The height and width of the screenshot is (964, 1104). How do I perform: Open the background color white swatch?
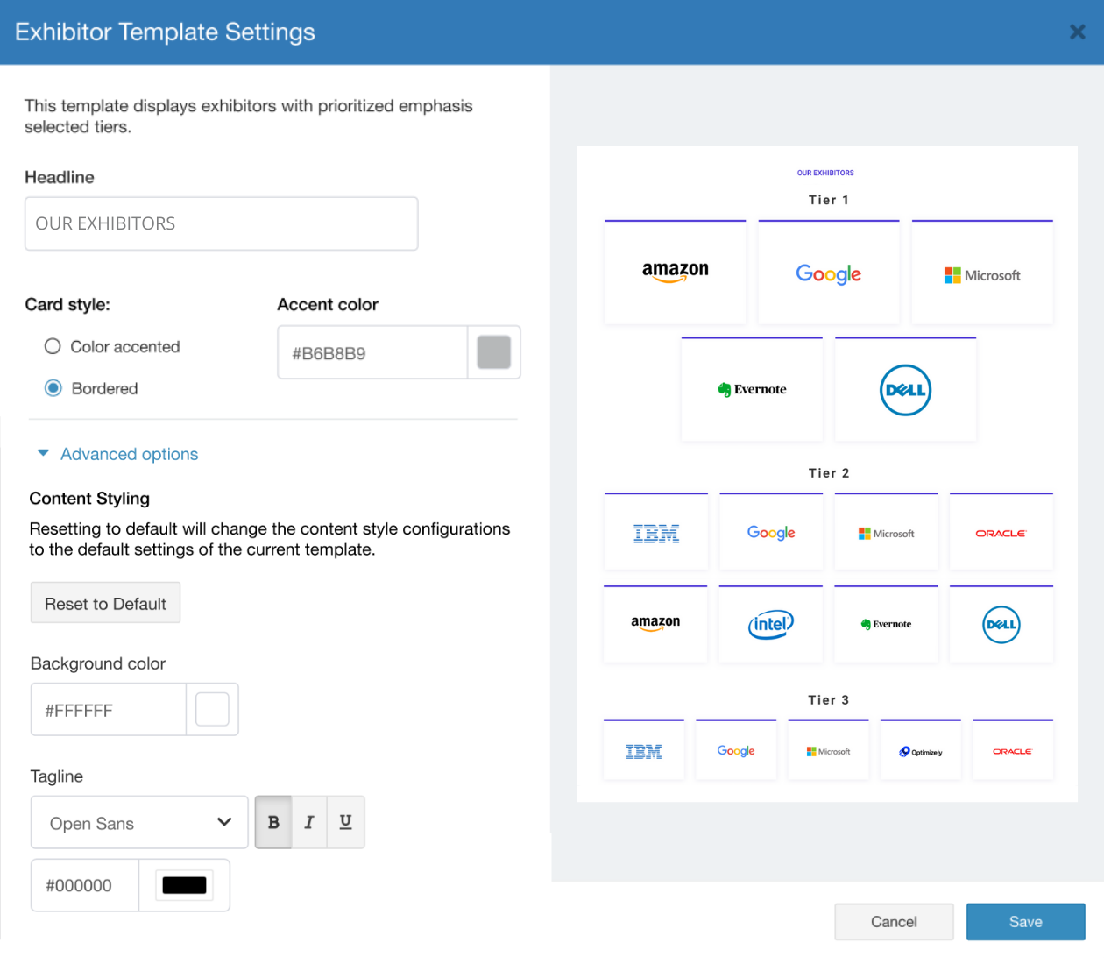(x=212, y=710)
